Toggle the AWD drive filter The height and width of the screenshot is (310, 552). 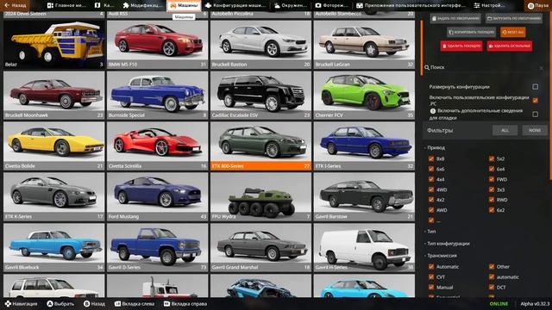pyautogui.click(x=431, y=210)
